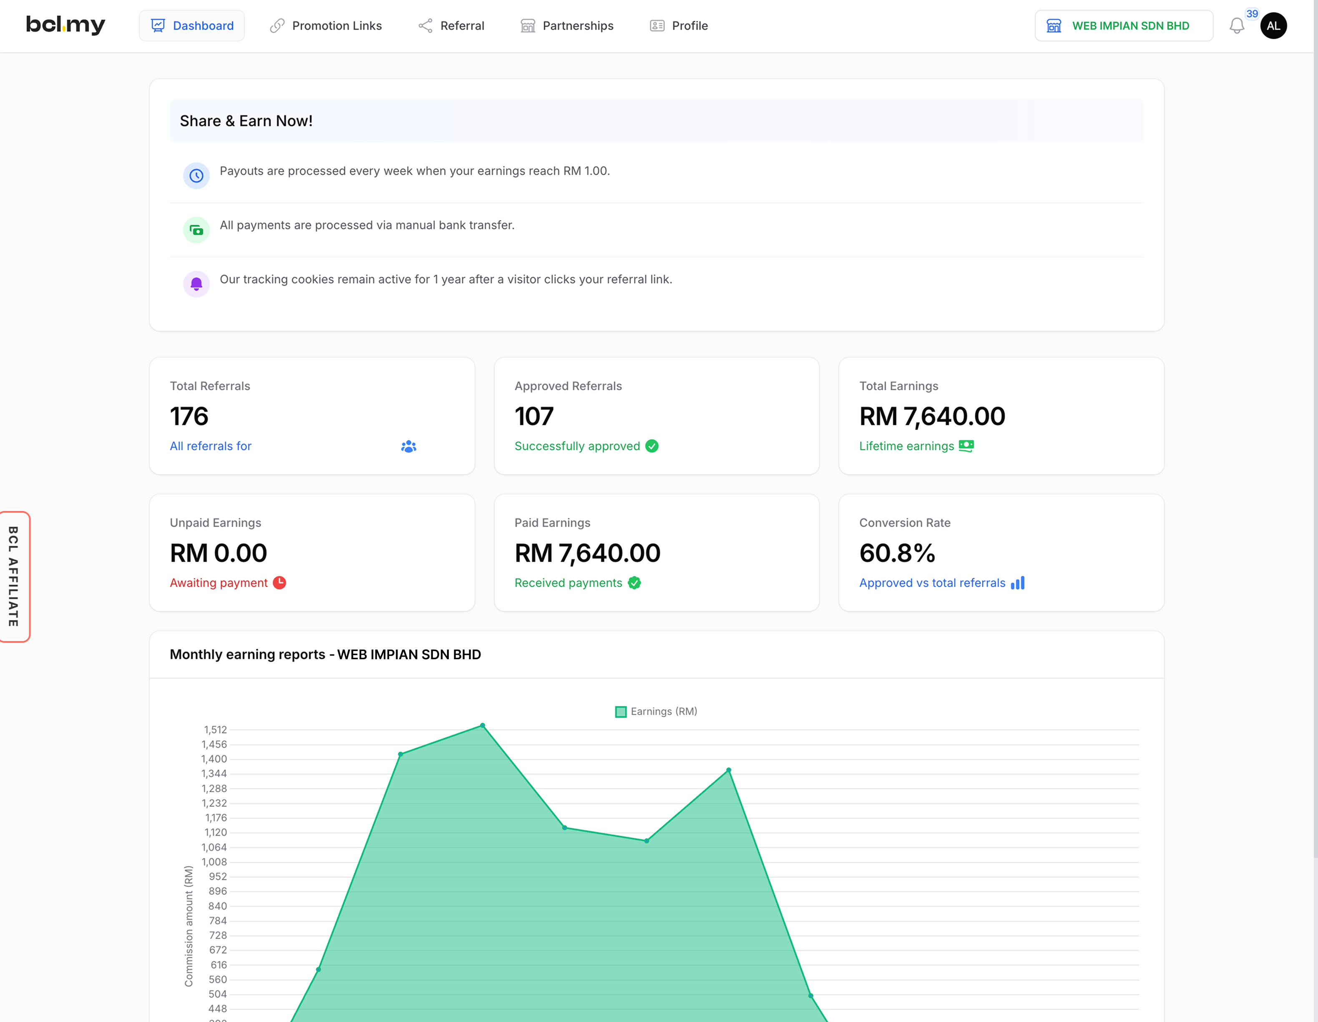The height and width of the screenshot is (1022, 1318).
Task: Open Promotion Links tab
Action: pos(325,25)
